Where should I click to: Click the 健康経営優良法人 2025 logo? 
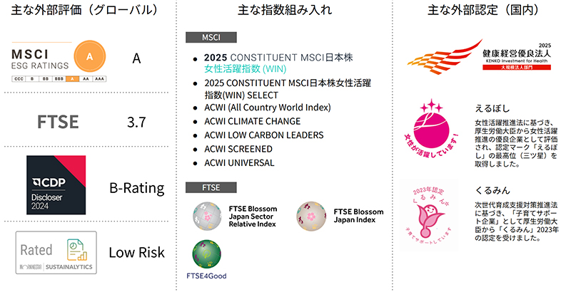coord(479,57)
